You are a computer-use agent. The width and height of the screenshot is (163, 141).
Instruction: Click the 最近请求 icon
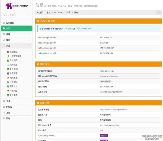point(8,95)
